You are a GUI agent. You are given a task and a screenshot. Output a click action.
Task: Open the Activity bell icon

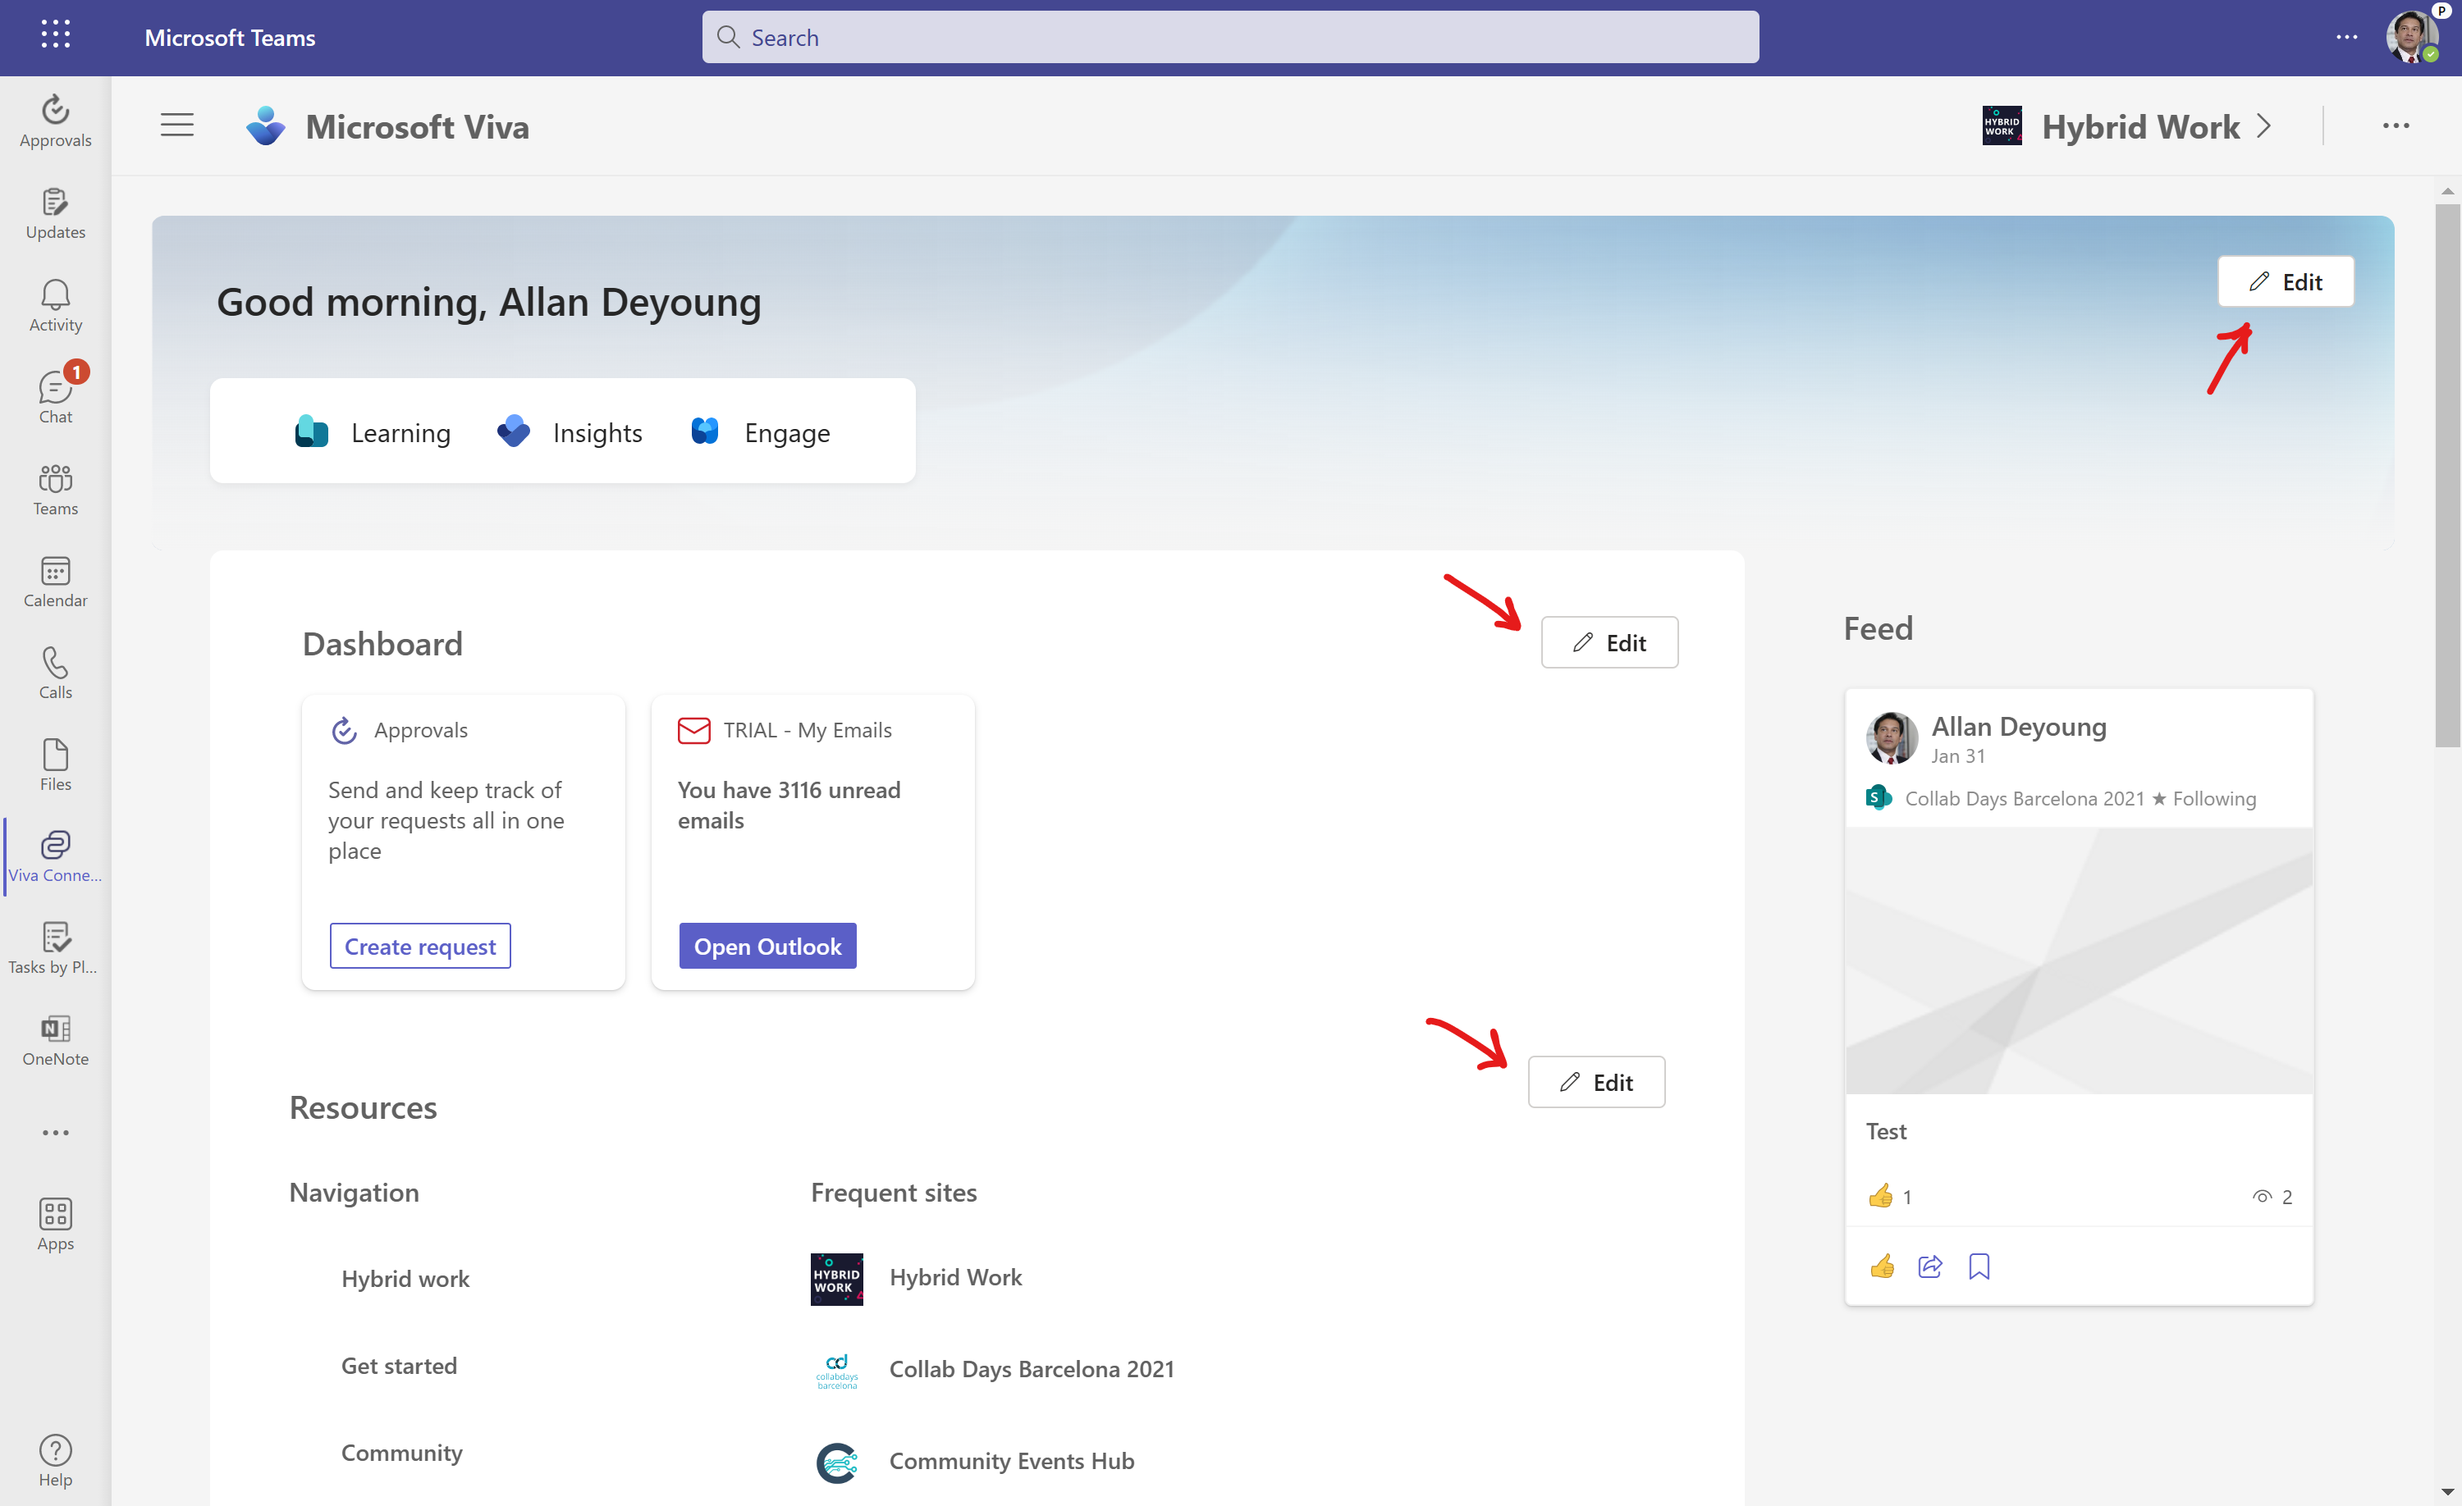click(x=55, y=304)
